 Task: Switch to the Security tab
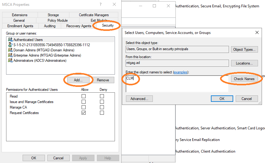[108, 26]
